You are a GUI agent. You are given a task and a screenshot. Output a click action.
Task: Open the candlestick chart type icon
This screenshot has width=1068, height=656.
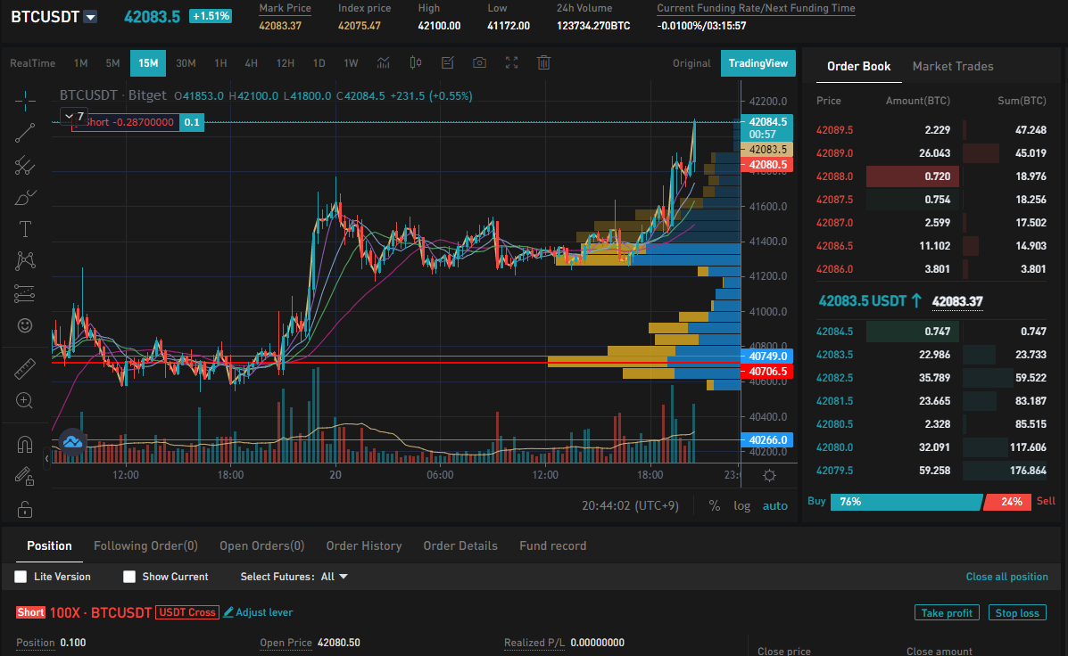(x=416, y=63)
